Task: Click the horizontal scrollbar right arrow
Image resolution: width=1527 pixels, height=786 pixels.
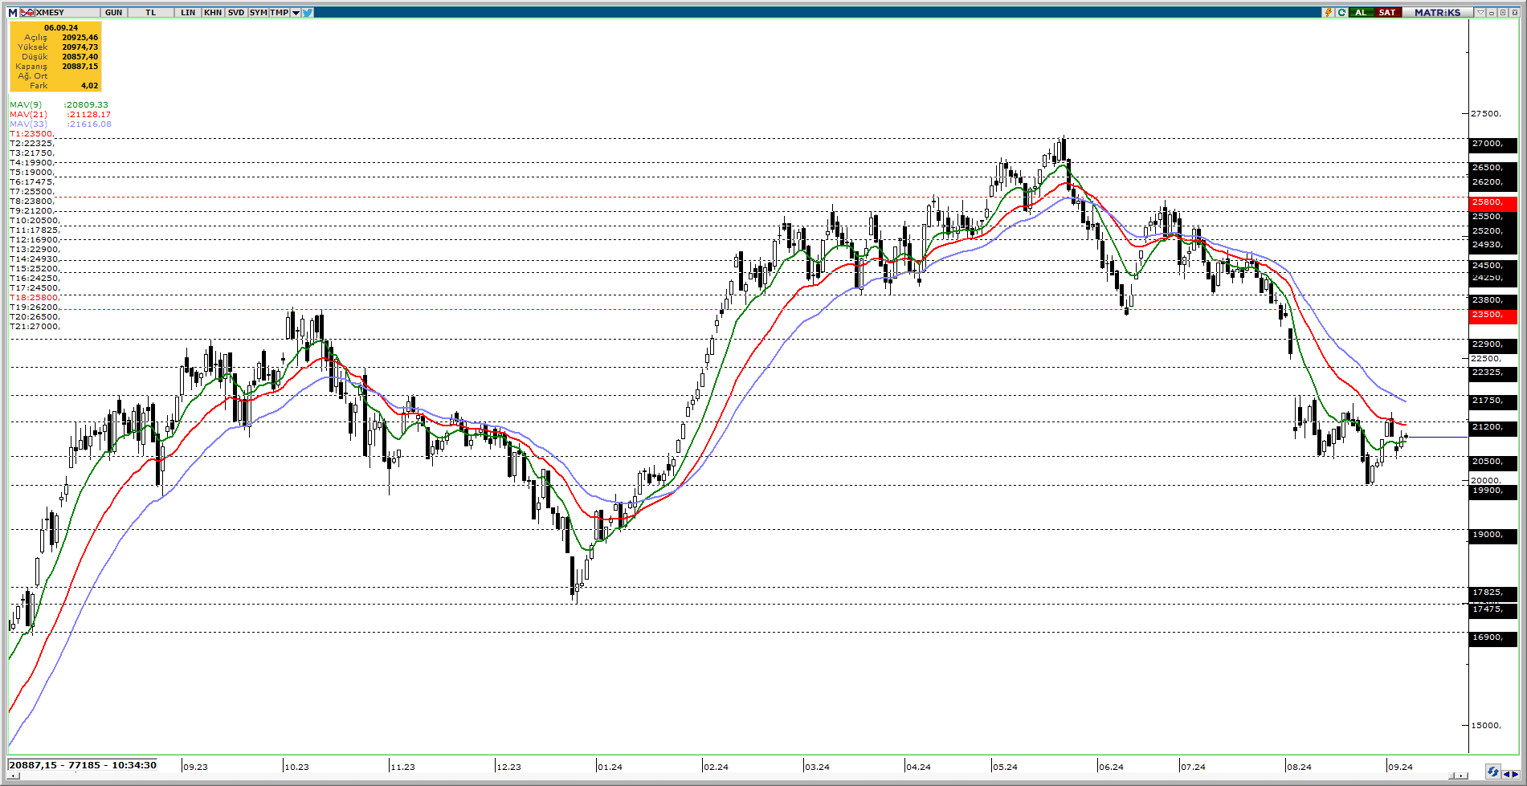Action: coord(1462,776)
